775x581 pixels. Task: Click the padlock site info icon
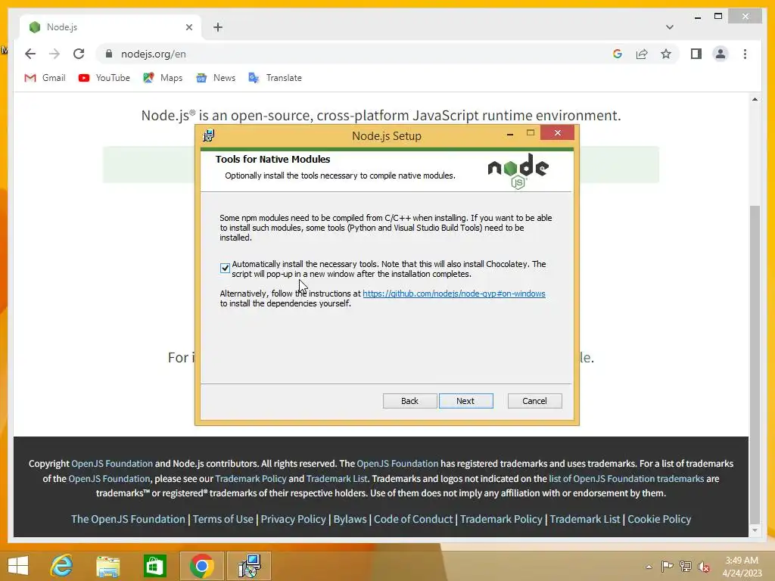tap(109, 54)
